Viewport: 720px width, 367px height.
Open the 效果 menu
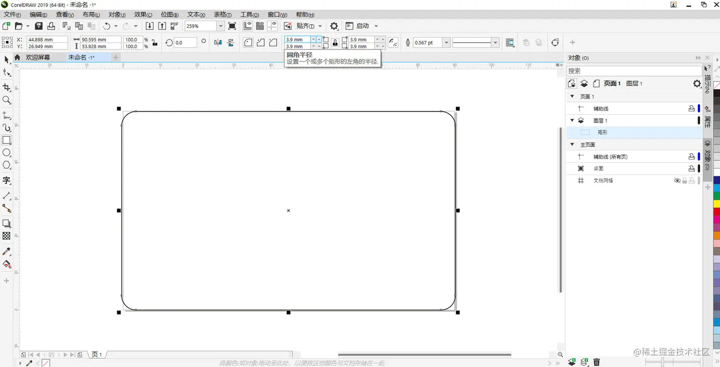(143, 15)
